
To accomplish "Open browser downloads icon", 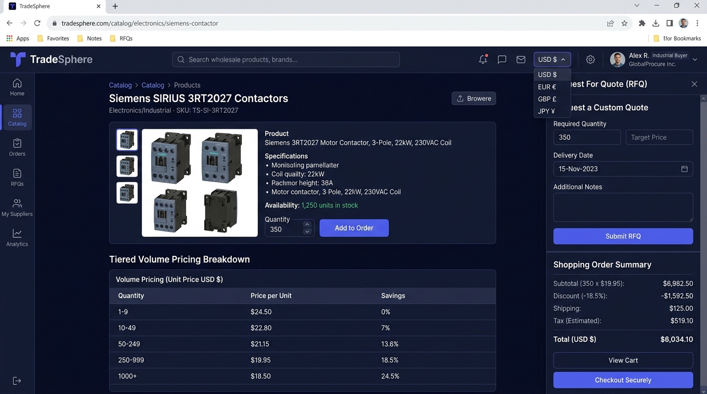I will click(x=656, y=23).
